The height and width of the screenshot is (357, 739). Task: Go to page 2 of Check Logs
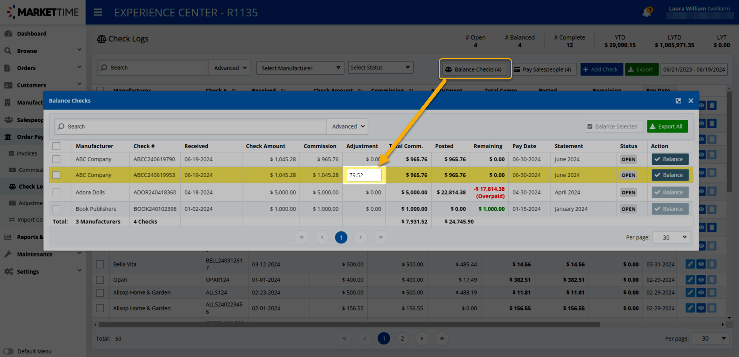click(x=402, y=339)
